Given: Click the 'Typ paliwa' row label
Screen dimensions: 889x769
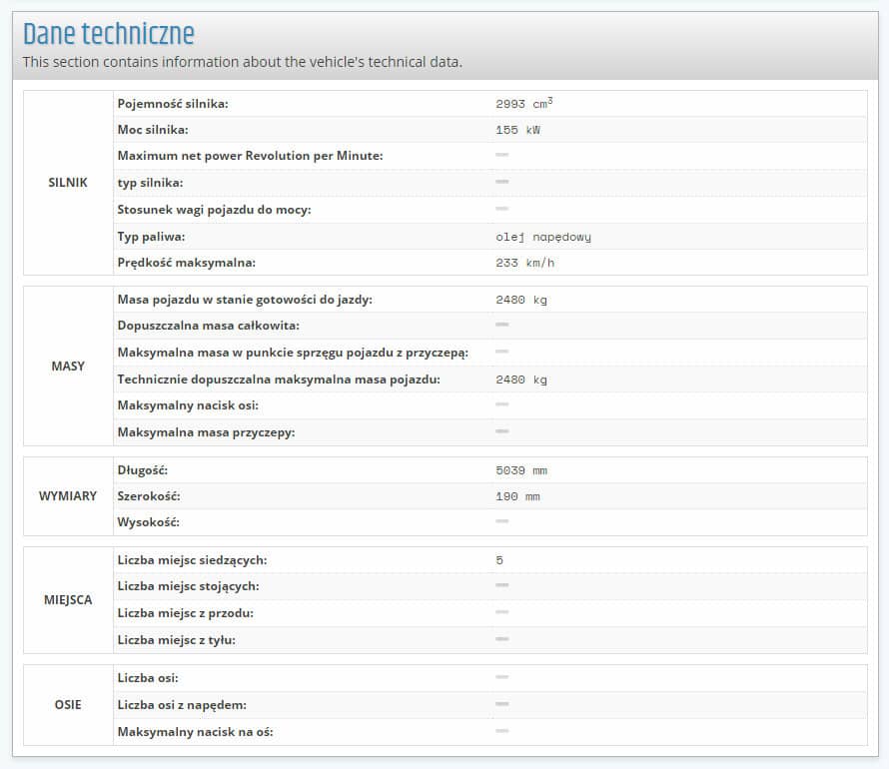Looking at the screenshot, I should point(152,237).
